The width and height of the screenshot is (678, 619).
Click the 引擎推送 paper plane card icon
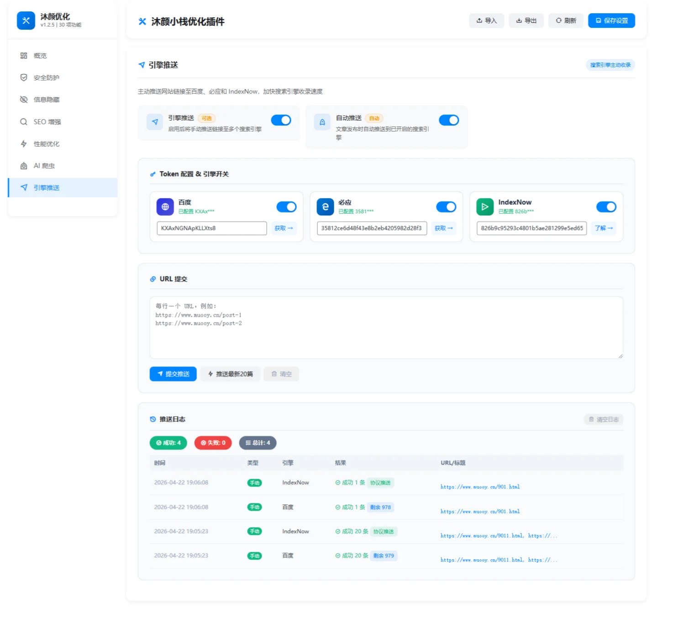155,122
